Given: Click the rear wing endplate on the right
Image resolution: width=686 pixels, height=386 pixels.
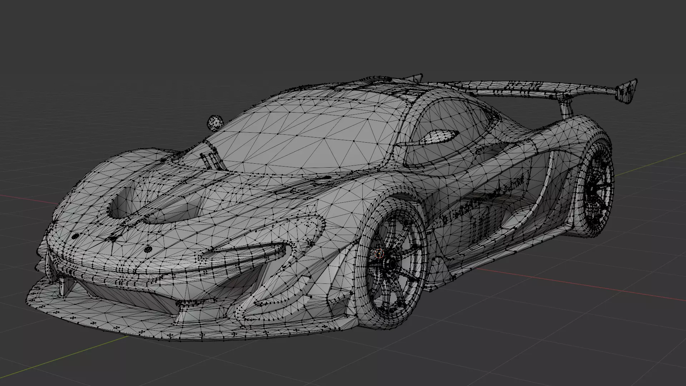Looking at the screenshot, I should (x=626, y=91).
